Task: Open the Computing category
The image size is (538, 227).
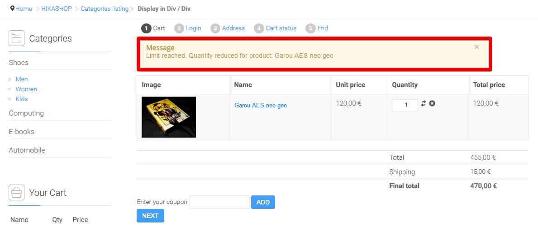Action: coord(26,113)
